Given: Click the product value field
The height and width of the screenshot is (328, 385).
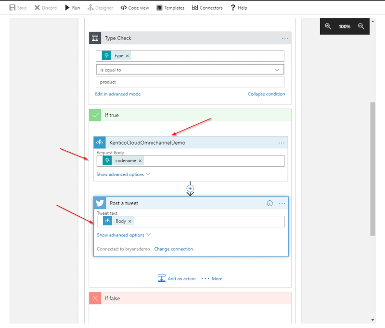Looking at the screenshot, I should tap(190, 82).
